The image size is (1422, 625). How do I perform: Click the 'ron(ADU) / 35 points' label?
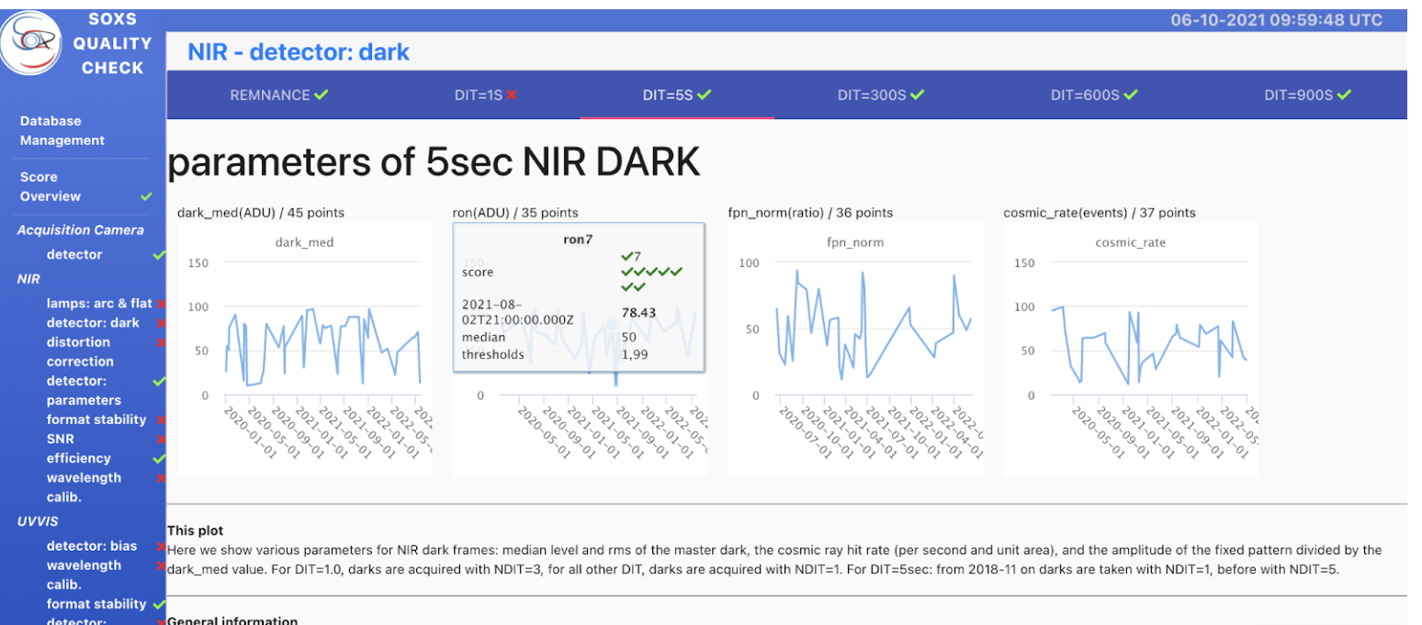pyautogui.click(x=516, y=213)
